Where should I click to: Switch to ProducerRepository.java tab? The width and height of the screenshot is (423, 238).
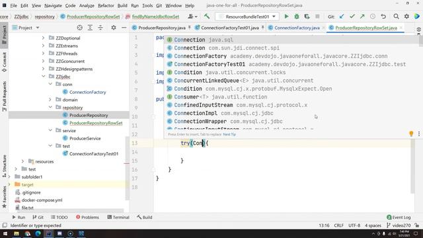click(161, 28)
